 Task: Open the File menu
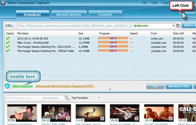[145, 3]
